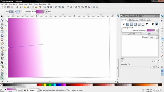Toggle create gradient on stroke

(20, 12)
